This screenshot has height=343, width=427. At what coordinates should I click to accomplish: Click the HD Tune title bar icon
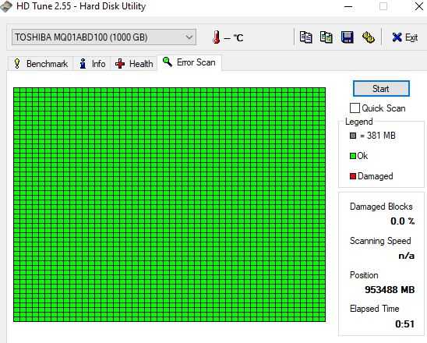[6, 6]
